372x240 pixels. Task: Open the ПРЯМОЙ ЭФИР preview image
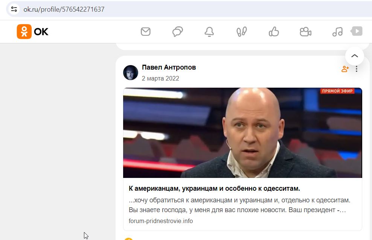[242, 133]
